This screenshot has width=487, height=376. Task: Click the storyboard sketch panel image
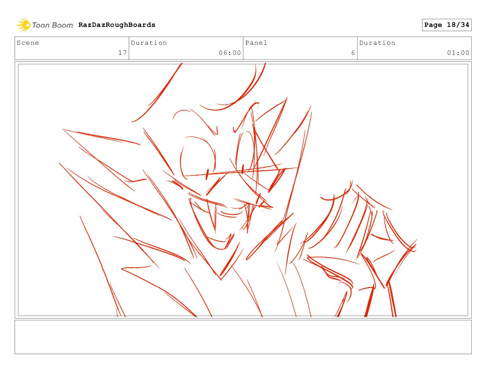pyautogui.click(x=243, y=190)
